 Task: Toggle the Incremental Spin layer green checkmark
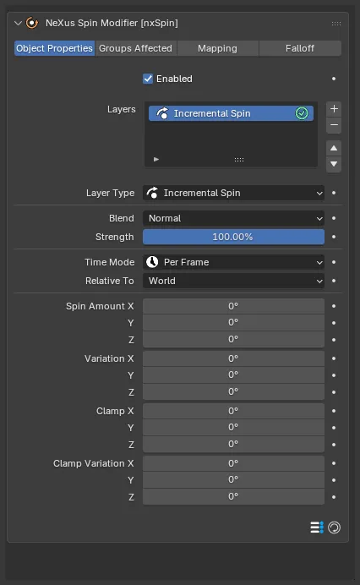pos(302,113)
